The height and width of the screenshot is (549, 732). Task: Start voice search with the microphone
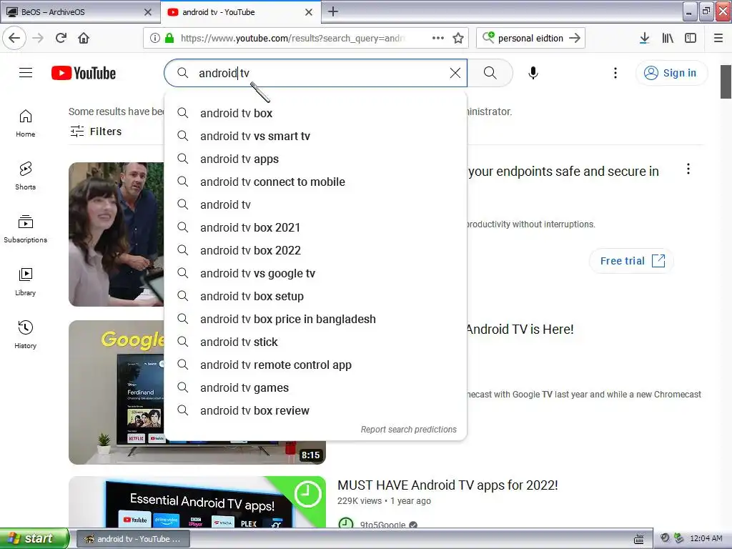pyautogui.click(x=533, y=73)
